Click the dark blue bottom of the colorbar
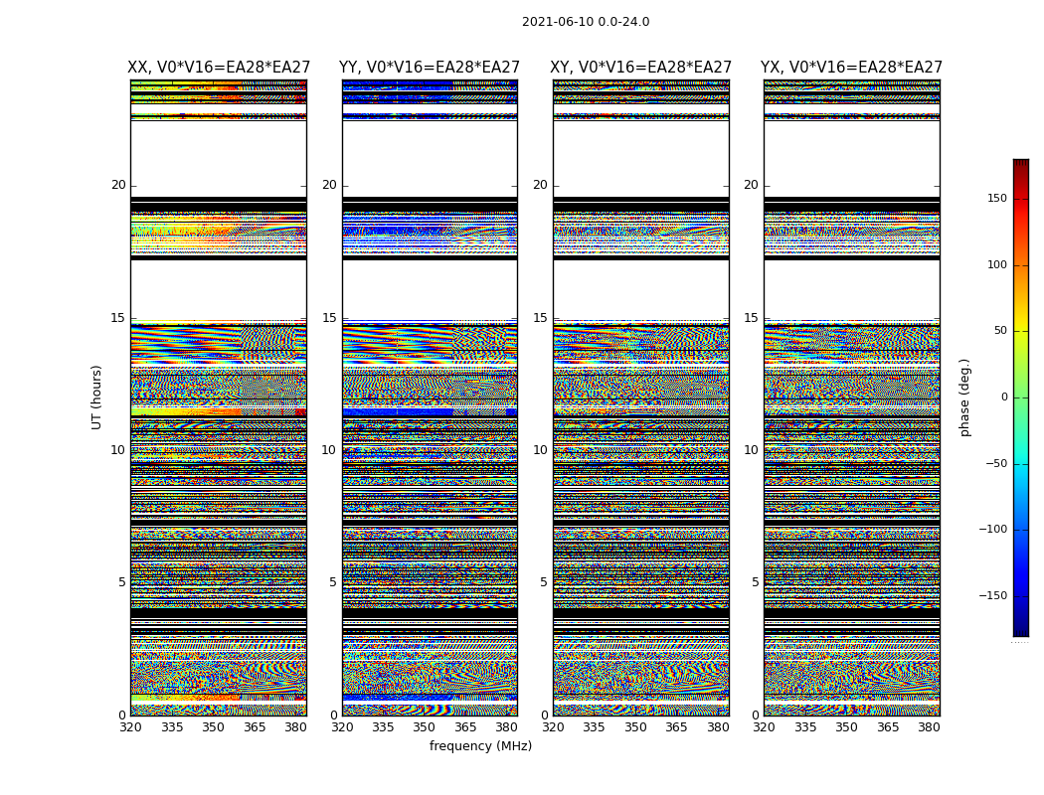1044x795 pixels. click(x=1021, y=629)
